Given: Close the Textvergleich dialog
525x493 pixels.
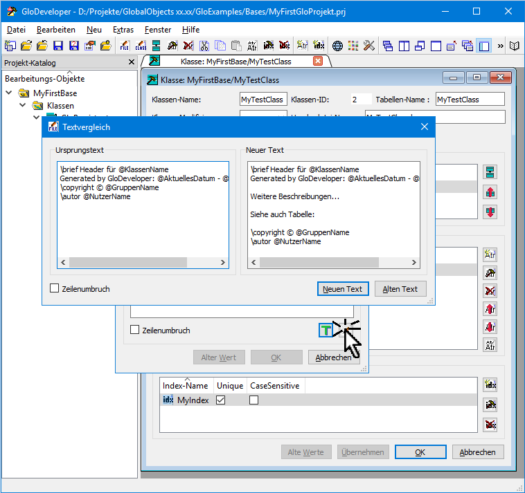Looking at the screenshot, I should point(425,127).
